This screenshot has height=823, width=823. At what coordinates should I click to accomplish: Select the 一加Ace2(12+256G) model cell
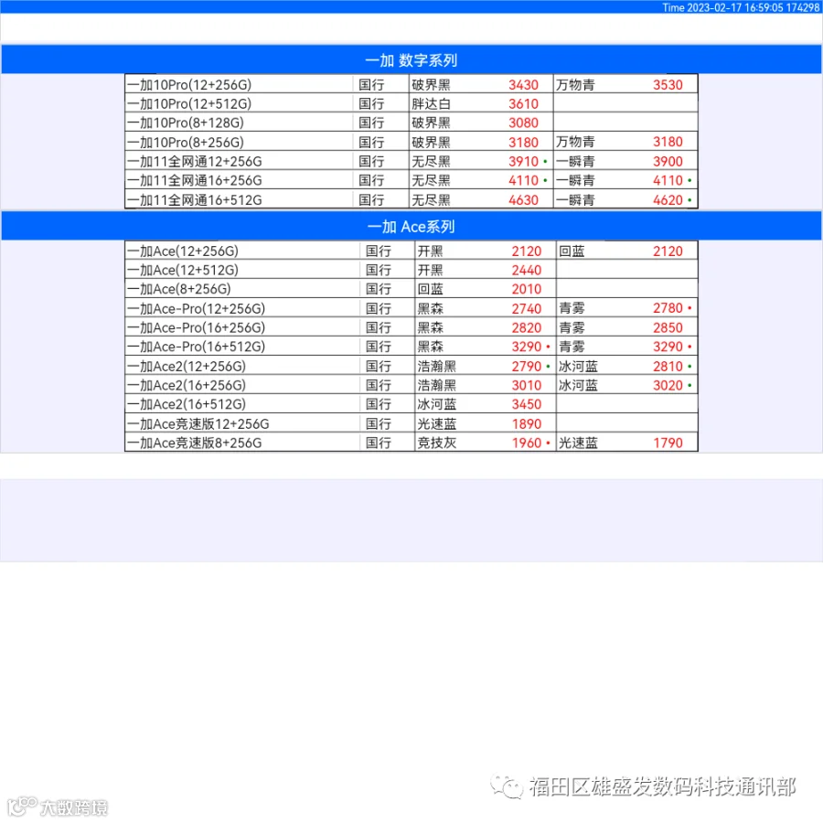tap(242, 366)
